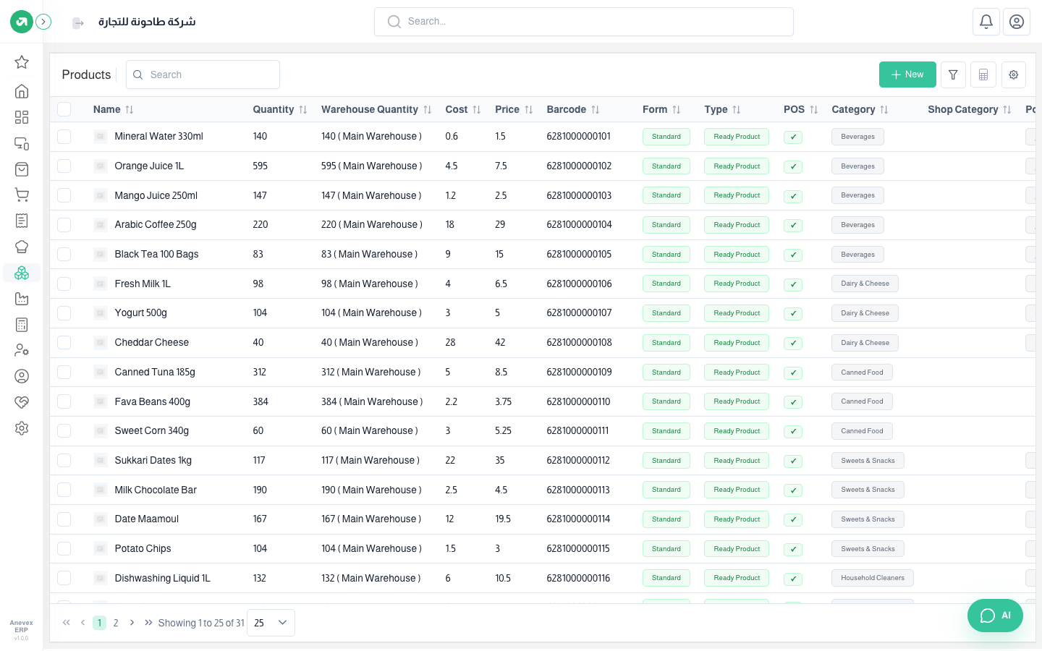Tick the Cheddar Cheese row checkbox

[x=64, y=343]
